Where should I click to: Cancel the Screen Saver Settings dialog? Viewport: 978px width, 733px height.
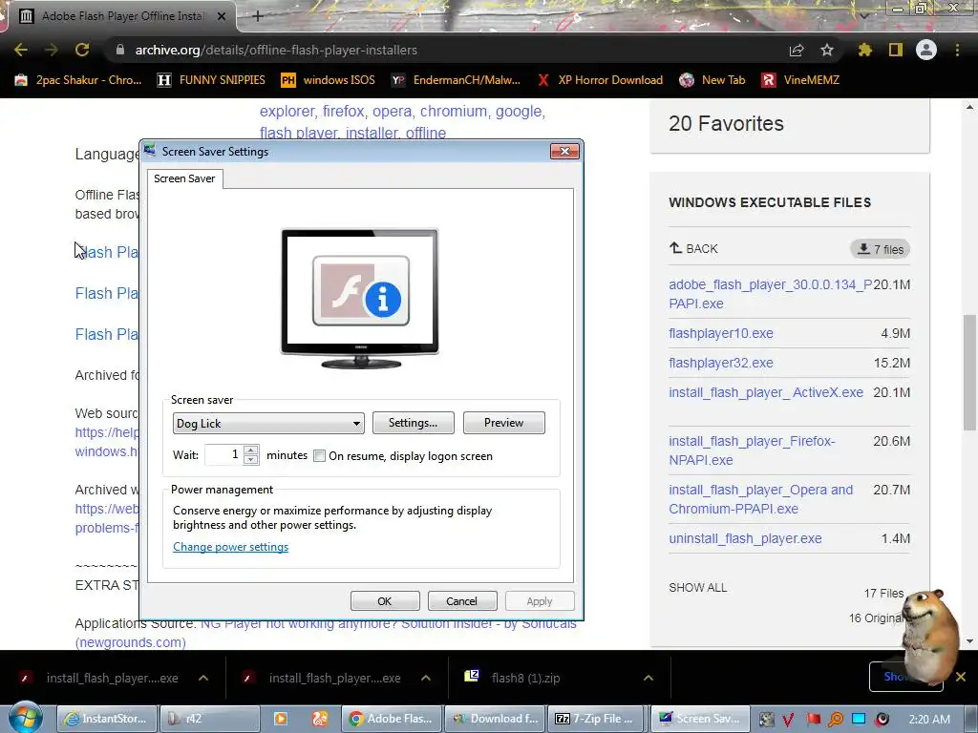point(461,601)
